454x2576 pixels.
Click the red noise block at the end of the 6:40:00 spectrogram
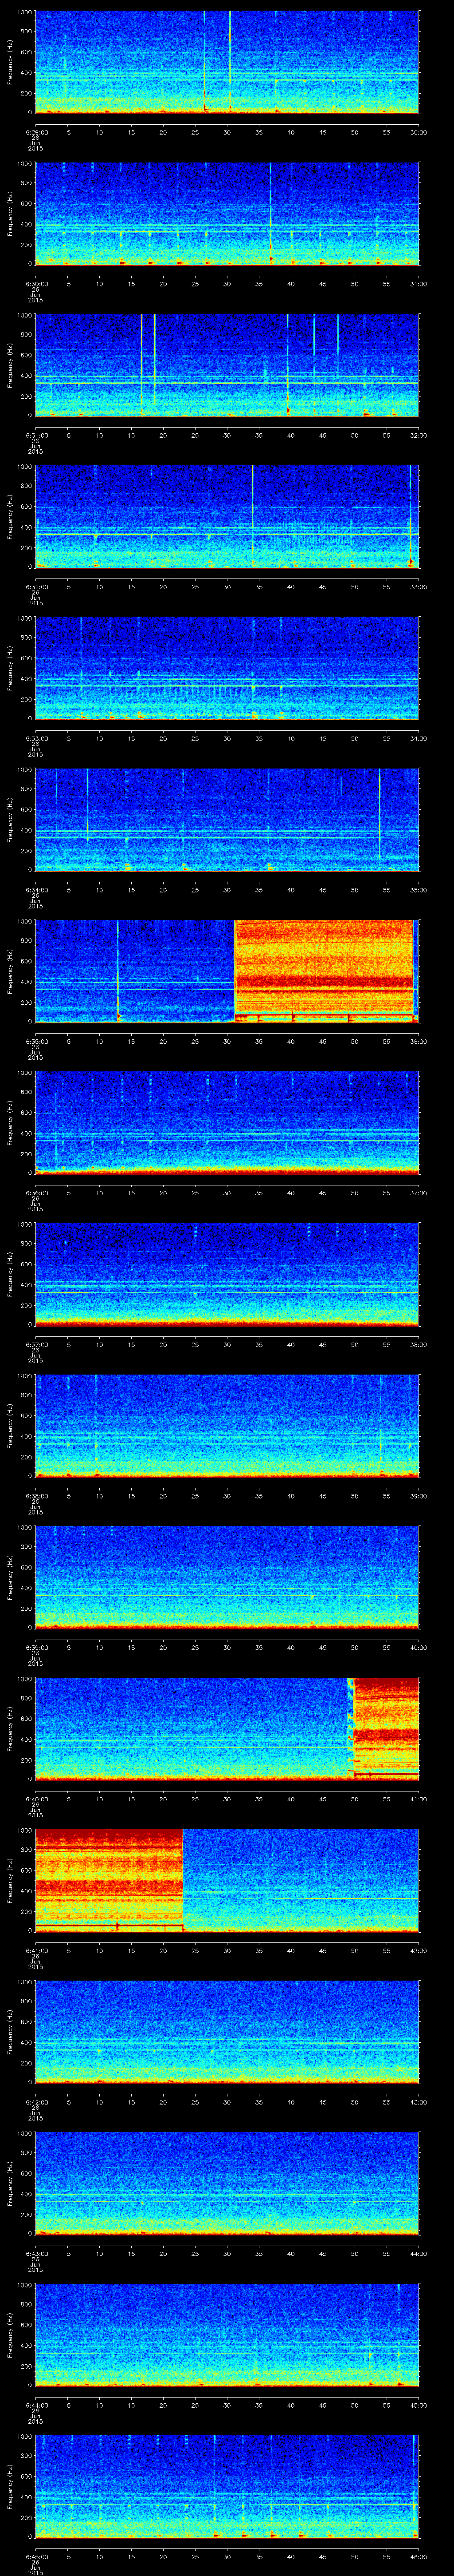(386, 1728)
